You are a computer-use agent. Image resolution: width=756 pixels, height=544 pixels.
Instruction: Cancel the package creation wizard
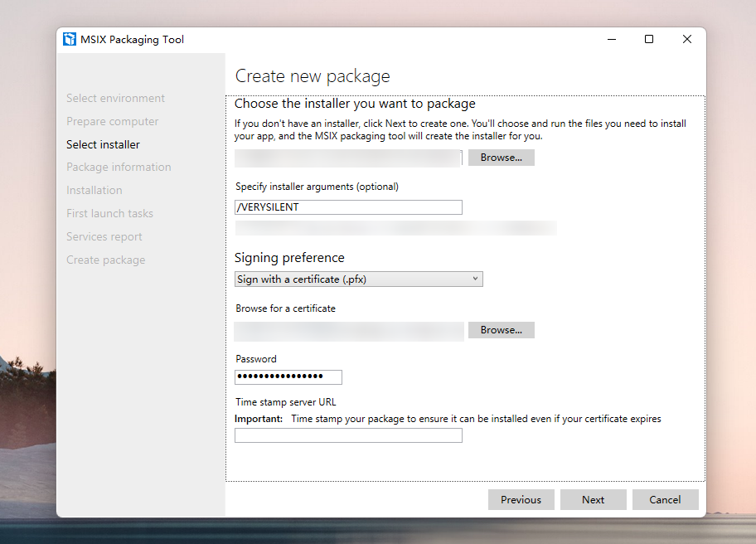(665, 499)
